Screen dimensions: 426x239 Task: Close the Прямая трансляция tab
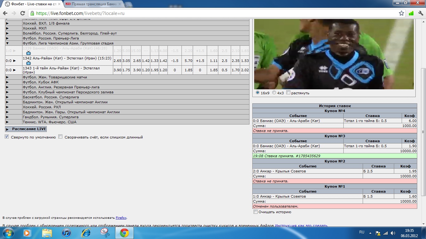point(120,4)
